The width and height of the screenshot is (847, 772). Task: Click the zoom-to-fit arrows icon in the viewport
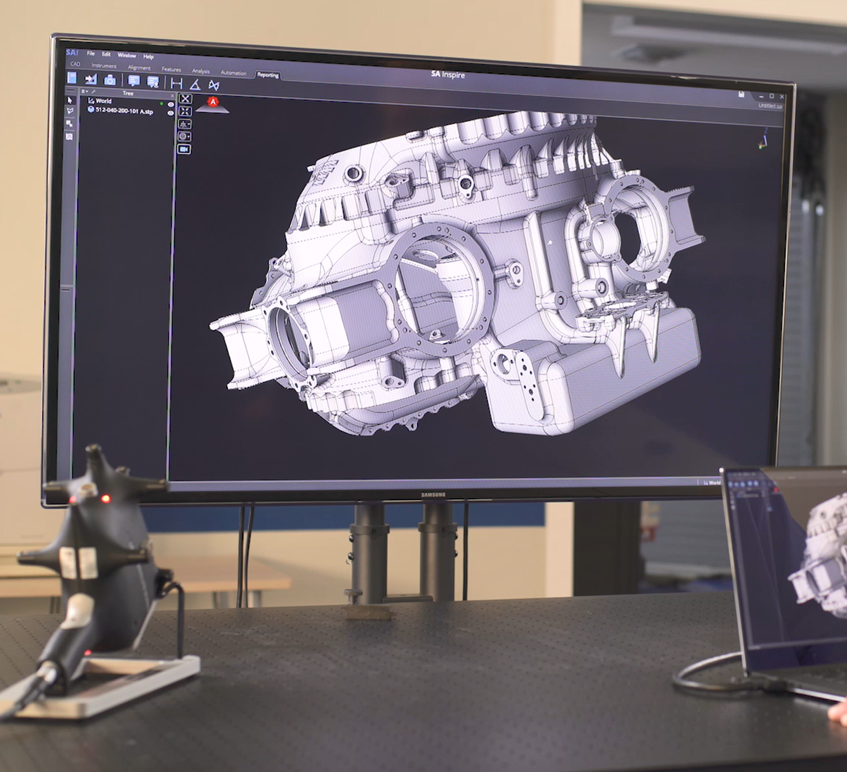coord(185,111)
